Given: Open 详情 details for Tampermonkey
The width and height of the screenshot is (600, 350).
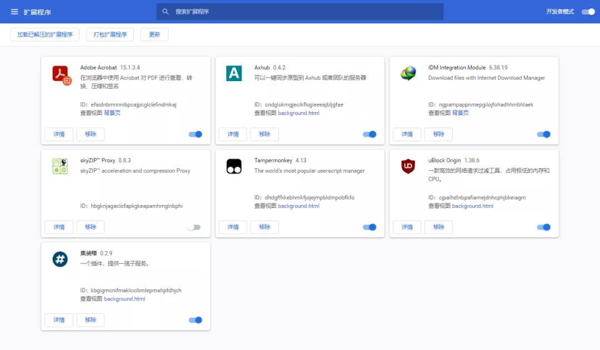Looking at the screenshot, I should pyautogui.click(x=233, y=227).
